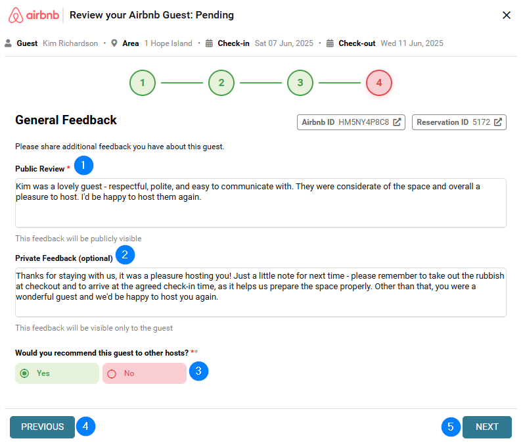Click the Airbnb logo
Screen dimensions: 523x445
(34, 15)
